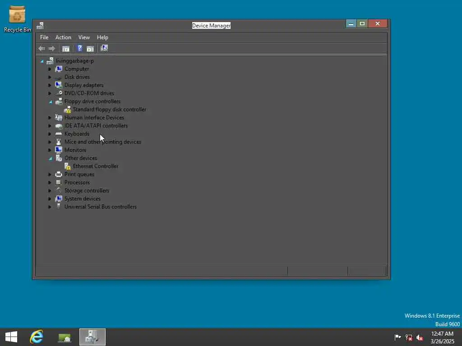Expand the Disk drives category

point(50,77)
